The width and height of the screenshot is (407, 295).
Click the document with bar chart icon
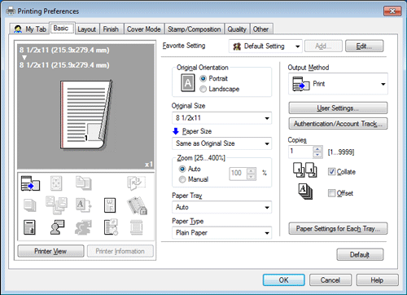(29, 227)
